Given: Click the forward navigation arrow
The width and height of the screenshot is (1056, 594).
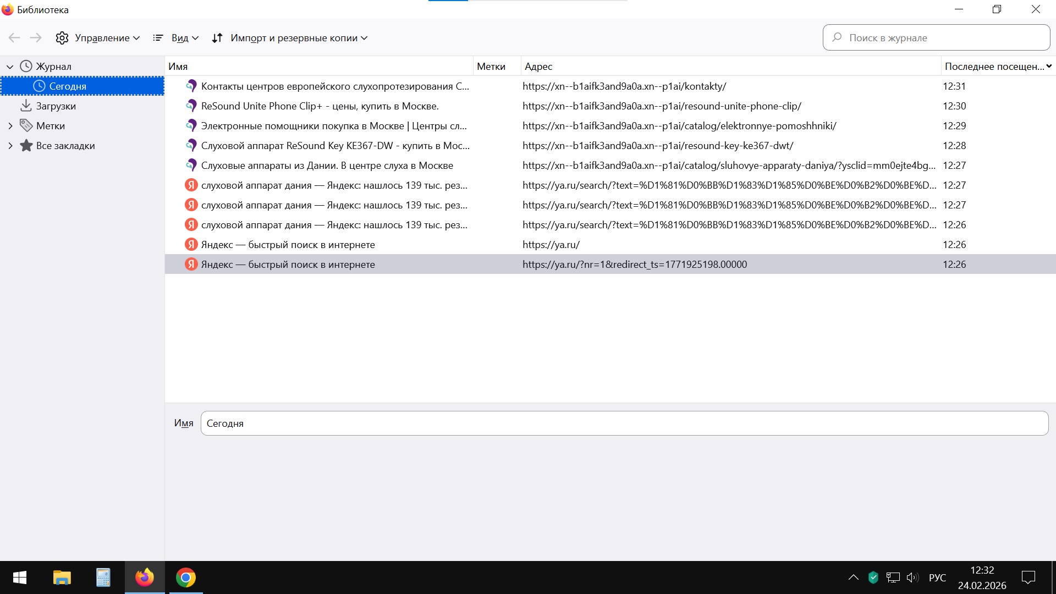Looking at the screenshot, I should (x=36, y=37).
